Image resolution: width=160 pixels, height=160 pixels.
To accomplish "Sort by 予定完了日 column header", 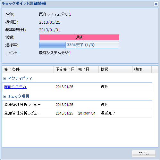I will point(65,69).
